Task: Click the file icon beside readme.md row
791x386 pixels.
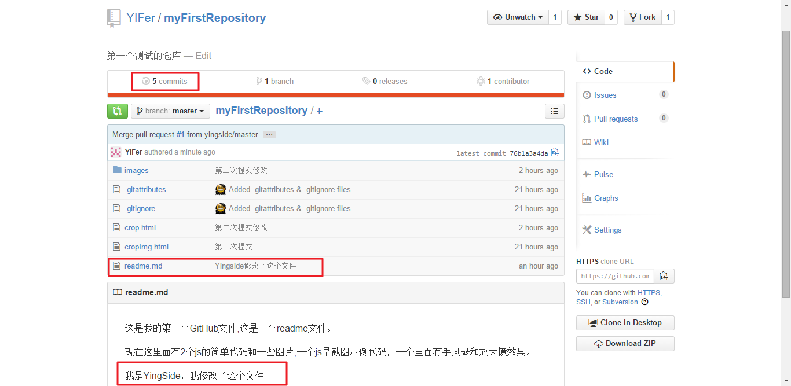Action: click(117, 266)
